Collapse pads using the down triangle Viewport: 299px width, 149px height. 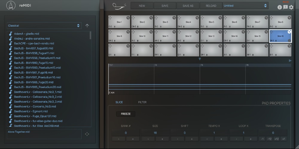[x=200, y=59]
